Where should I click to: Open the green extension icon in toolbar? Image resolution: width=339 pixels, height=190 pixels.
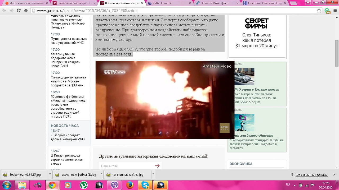click(x=327, y=11)
